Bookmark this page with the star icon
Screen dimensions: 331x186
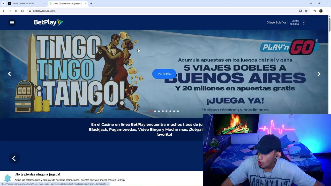click(x=306, y=11)
